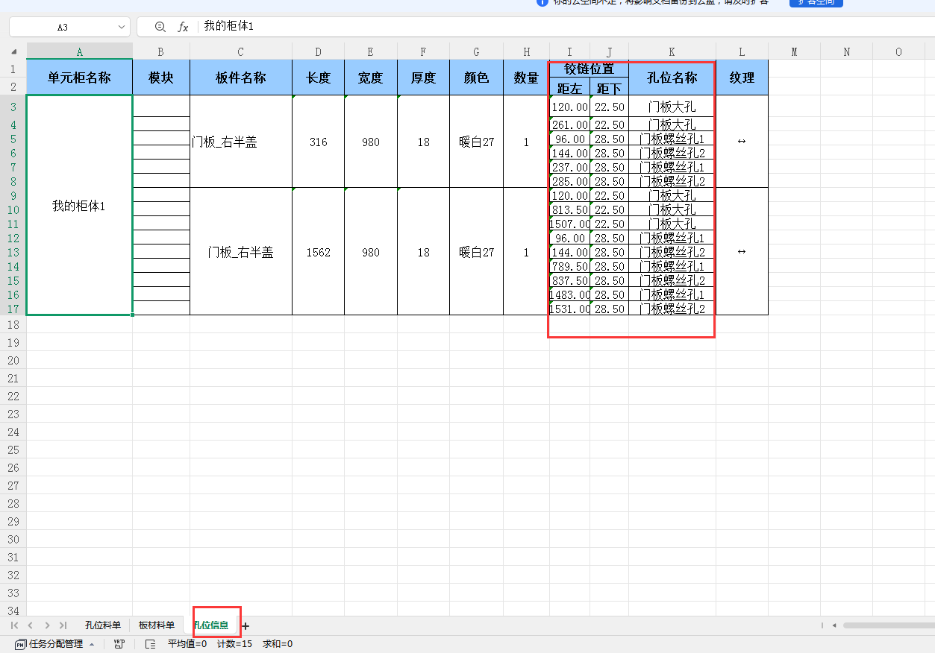Click the reading layout icon in the status bar

click(148, 643)
